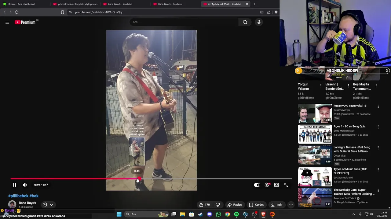Switch to the yetenek sizsiniz fairytale tab
Viewport: 391px width, 219px height.
75,4
